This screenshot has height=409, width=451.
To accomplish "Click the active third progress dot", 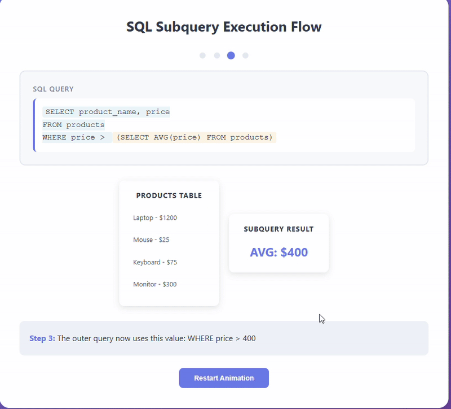I will 231,55.
